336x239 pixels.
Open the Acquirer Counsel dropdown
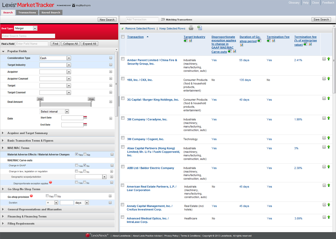pos(69,79)
